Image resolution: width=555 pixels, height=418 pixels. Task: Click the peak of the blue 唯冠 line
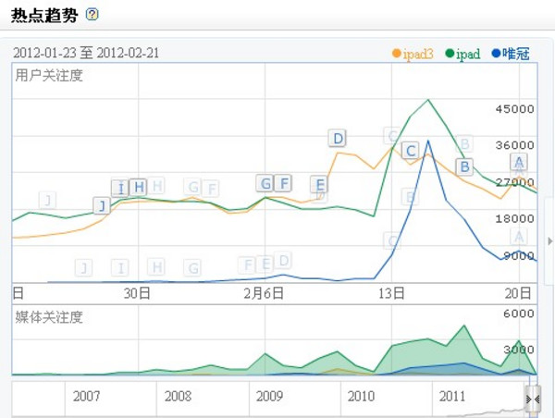pyautogui.click(x=428, y=141)
